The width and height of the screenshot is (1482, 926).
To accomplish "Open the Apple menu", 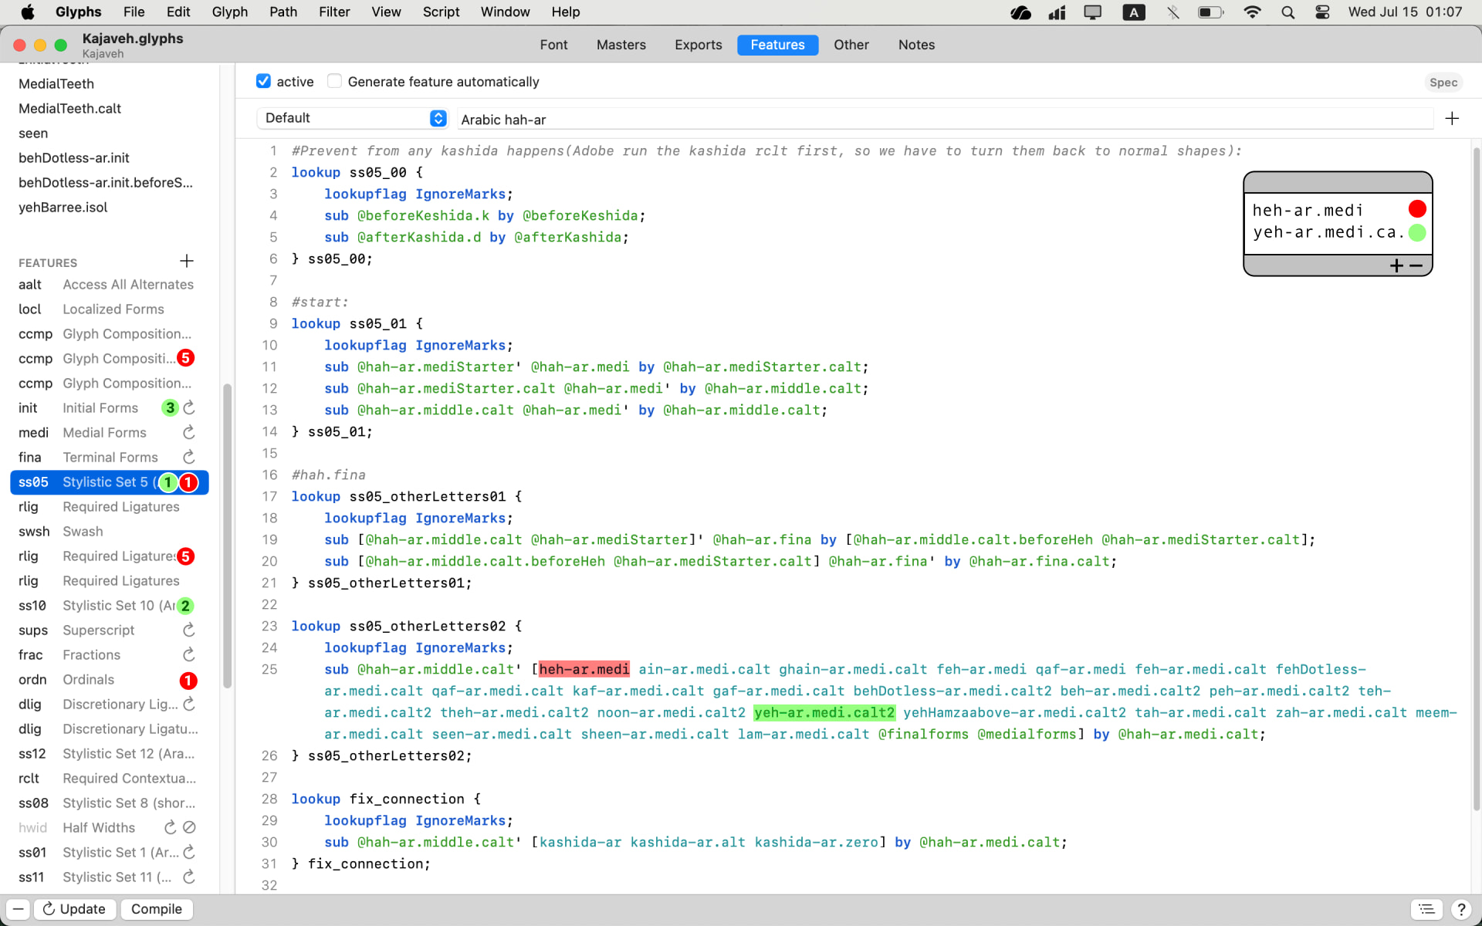I will [27, 12].
